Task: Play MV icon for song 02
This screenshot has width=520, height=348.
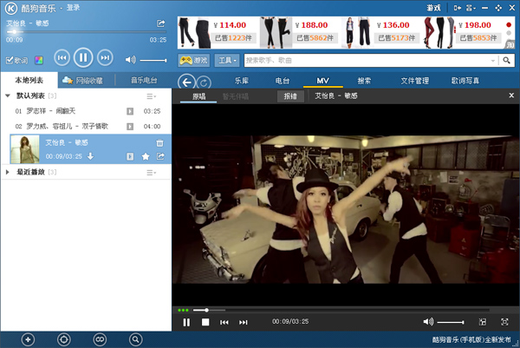Action: (x=130, y=127)
